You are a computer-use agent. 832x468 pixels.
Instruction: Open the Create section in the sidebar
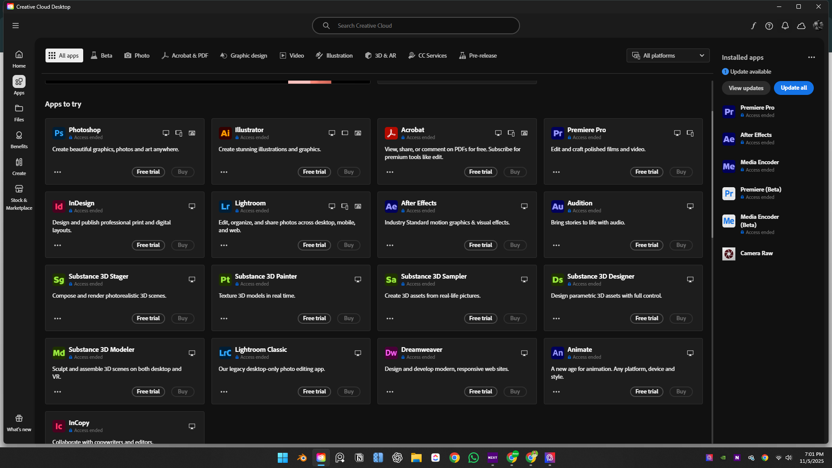(x=19, y=166)
